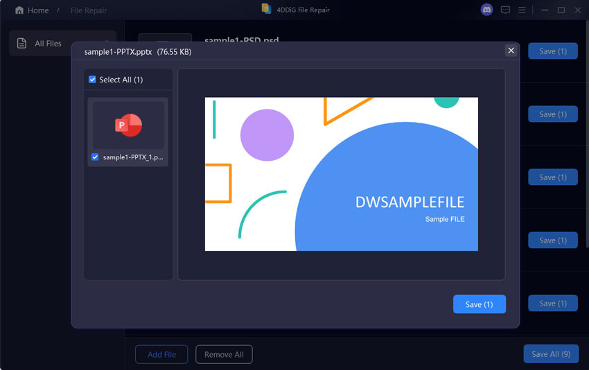Click Save All (9) button
The image size is (589, 370).
(x=551, y=354)
